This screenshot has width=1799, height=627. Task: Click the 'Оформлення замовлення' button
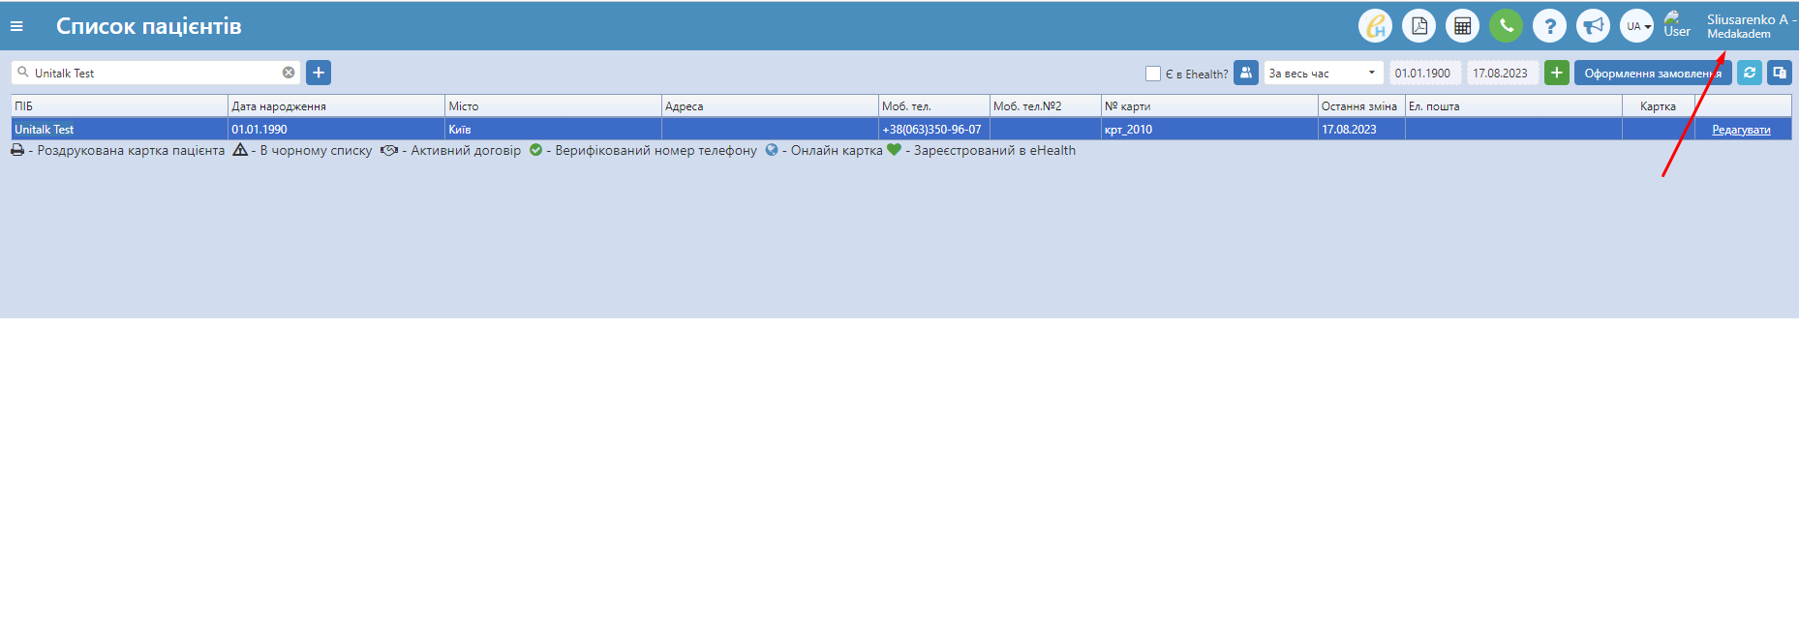[x=1652, y=73]
